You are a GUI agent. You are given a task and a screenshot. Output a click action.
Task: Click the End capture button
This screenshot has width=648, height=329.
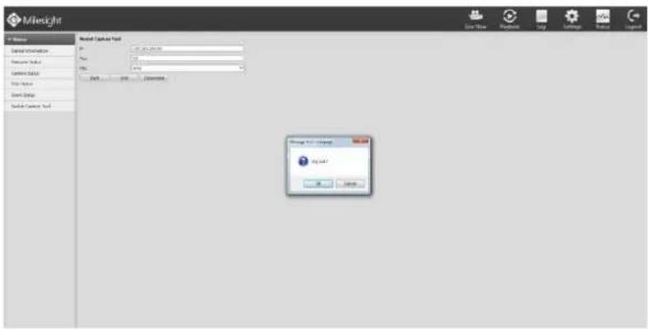click(124, 78)
